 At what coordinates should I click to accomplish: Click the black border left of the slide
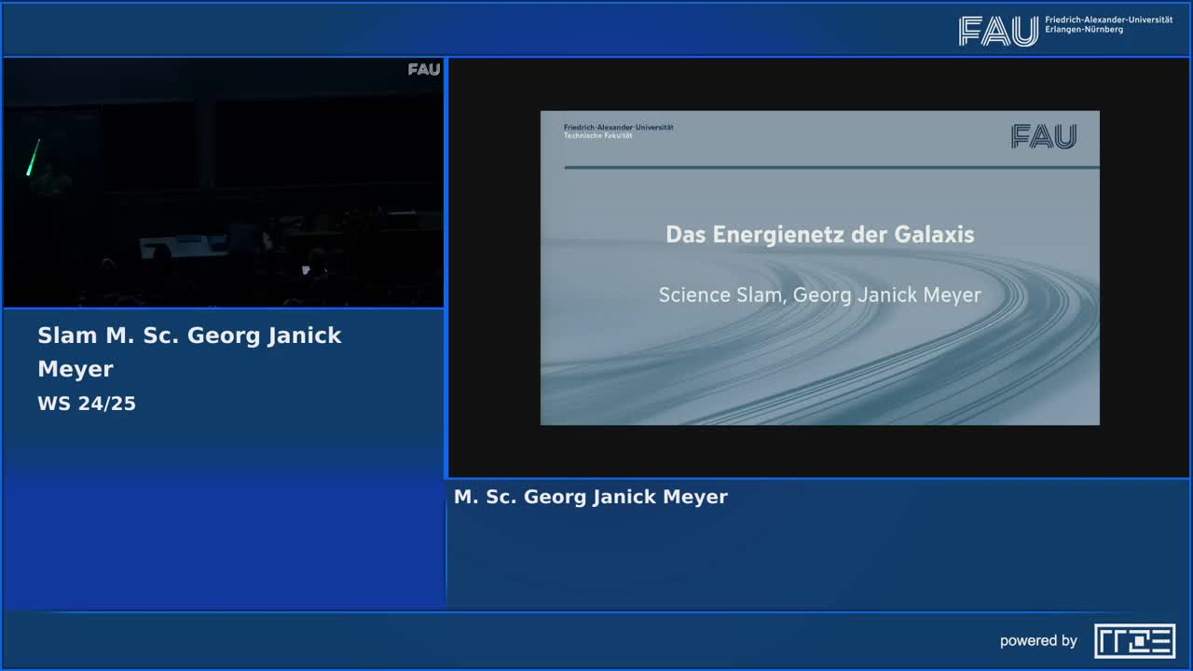coord(494,268)
